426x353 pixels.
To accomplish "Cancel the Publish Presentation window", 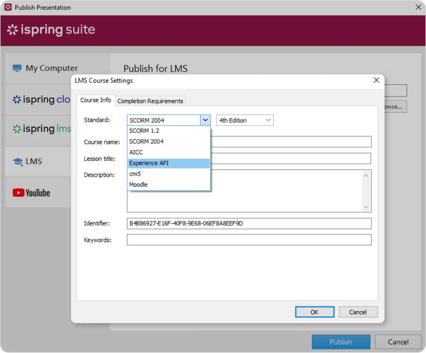I will click(398, 342).
